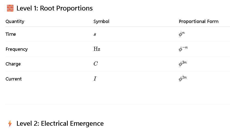Click the I symbol for Current

pos(95,79)
